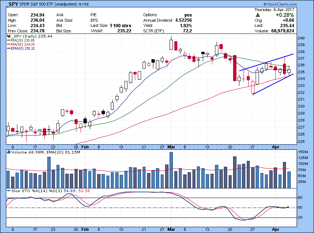This screenshot has width=314, height=233.
Task: Click the bold SPY ticker symbol in header
Action: [x=13, y=4]
